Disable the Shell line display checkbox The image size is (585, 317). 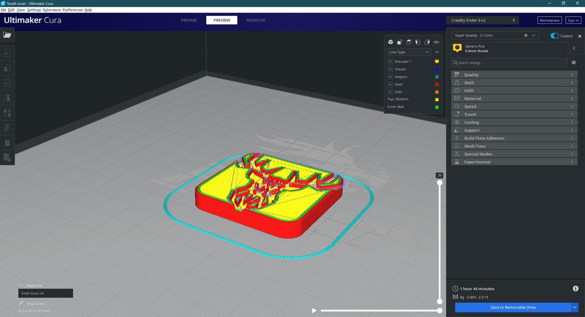pyautogui.click(x=390, y=85)
